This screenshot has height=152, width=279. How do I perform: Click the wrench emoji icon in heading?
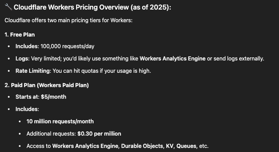click(x=9, y=7)
